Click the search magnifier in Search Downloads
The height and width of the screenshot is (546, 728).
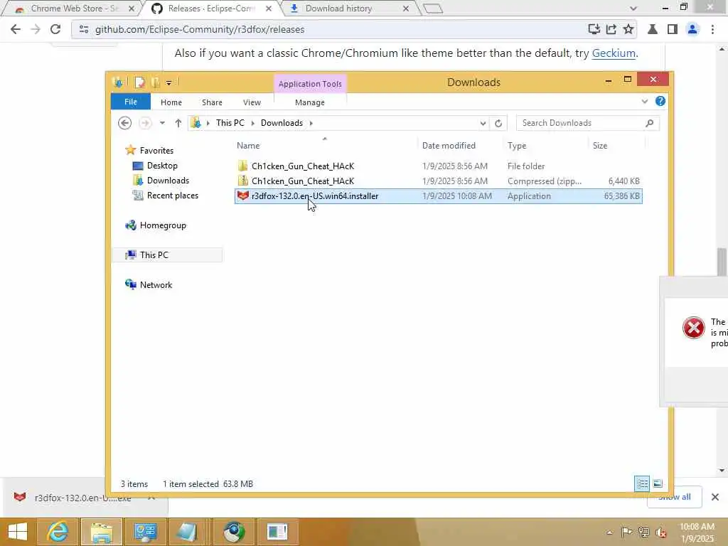tap(650, 123)
